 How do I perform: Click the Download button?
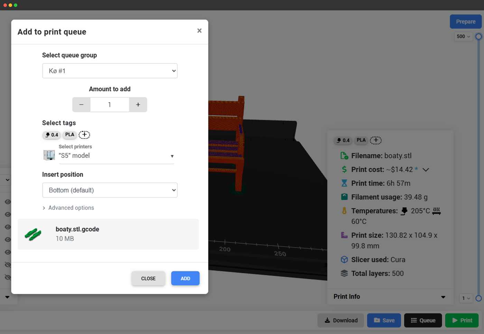pyautogui.click(x=341, y=321)
